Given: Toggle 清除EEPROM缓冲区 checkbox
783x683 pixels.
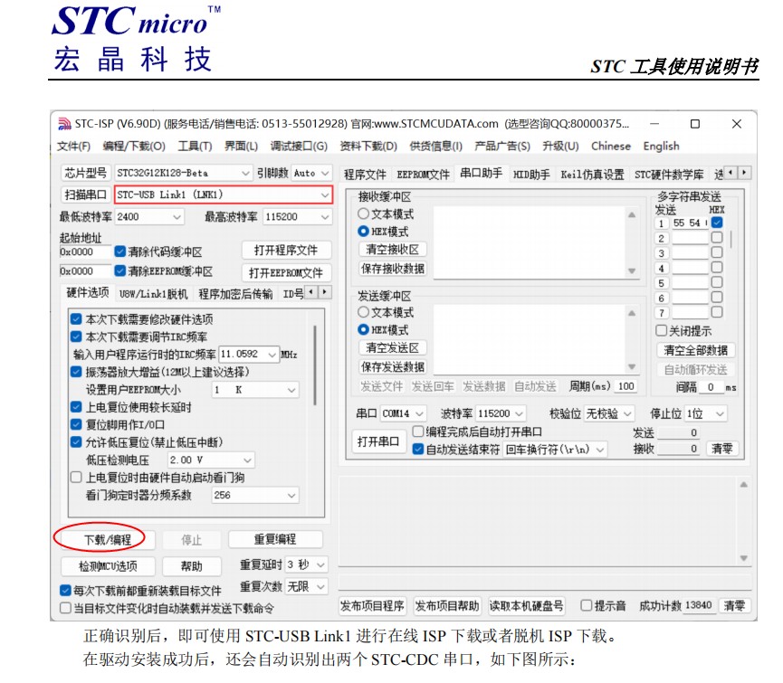Looking at the screenshot, I should [x=119, y=270].
